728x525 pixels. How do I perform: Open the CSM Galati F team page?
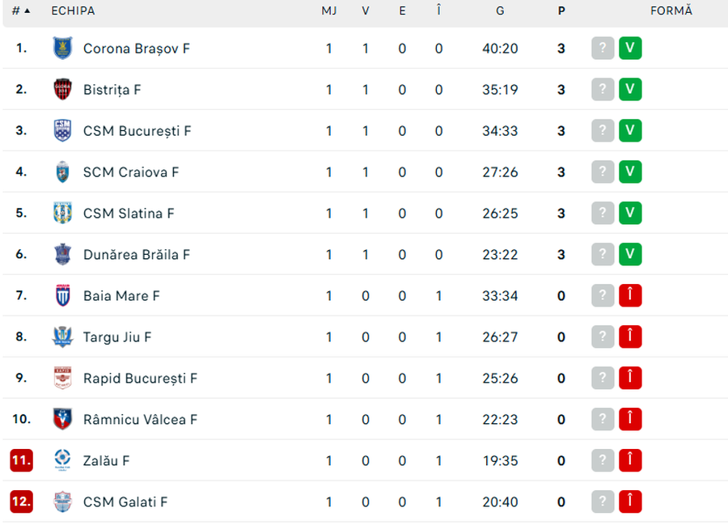tap(125, 502)
